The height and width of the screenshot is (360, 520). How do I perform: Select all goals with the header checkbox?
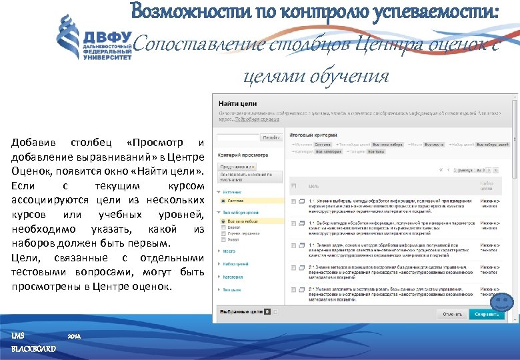293,185
